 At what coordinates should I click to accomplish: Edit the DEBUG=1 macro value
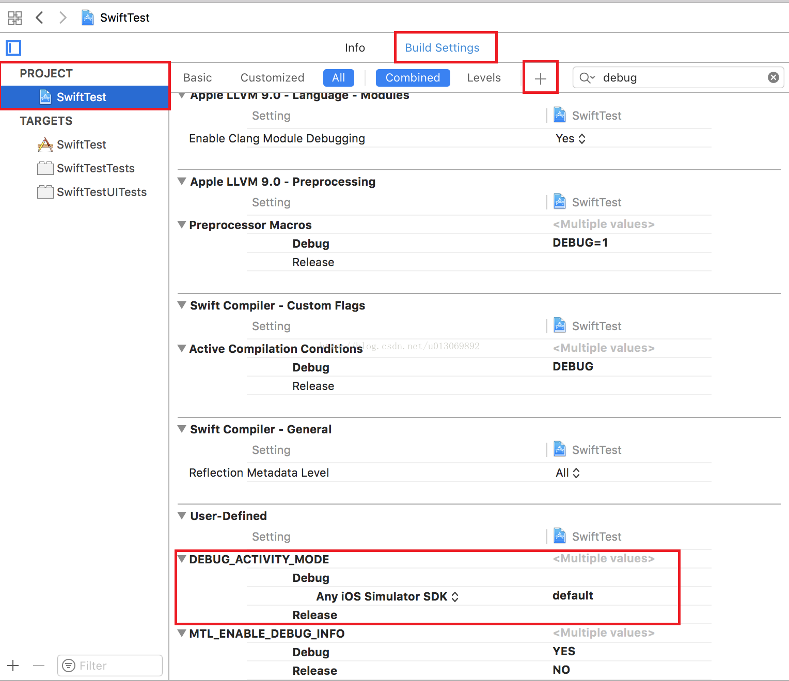[x=580, y=242]
